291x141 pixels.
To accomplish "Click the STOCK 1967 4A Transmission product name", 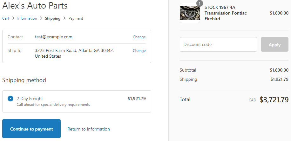I will point(226,13).
